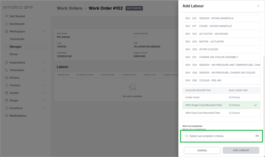Select the Under Hood qualifier row

[x=221, y=97]
